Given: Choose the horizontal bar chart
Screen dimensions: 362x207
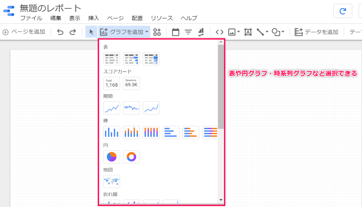Looking at the screenshot, I should [171, 132].
